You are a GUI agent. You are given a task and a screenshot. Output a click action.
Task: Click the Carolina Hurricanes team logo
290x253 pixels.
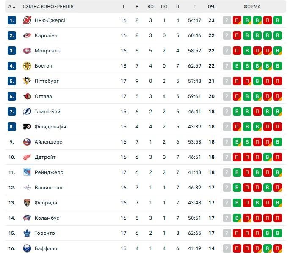(x=27, y=35)
